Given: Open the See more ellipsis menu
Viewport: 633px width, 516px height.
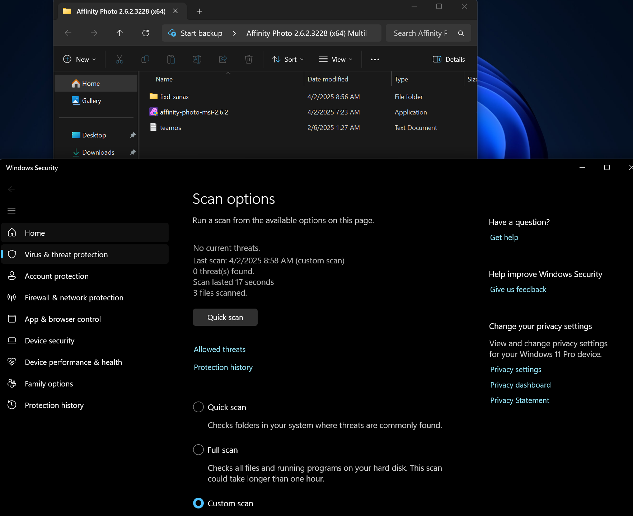Looking at the screenshot, I should pos(375,60).
